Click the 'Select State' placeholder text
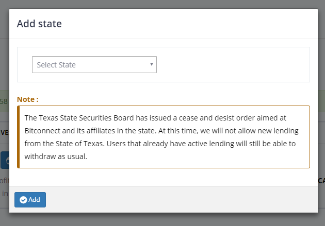Viewport: 325px width, 226px height. [56, 65]
